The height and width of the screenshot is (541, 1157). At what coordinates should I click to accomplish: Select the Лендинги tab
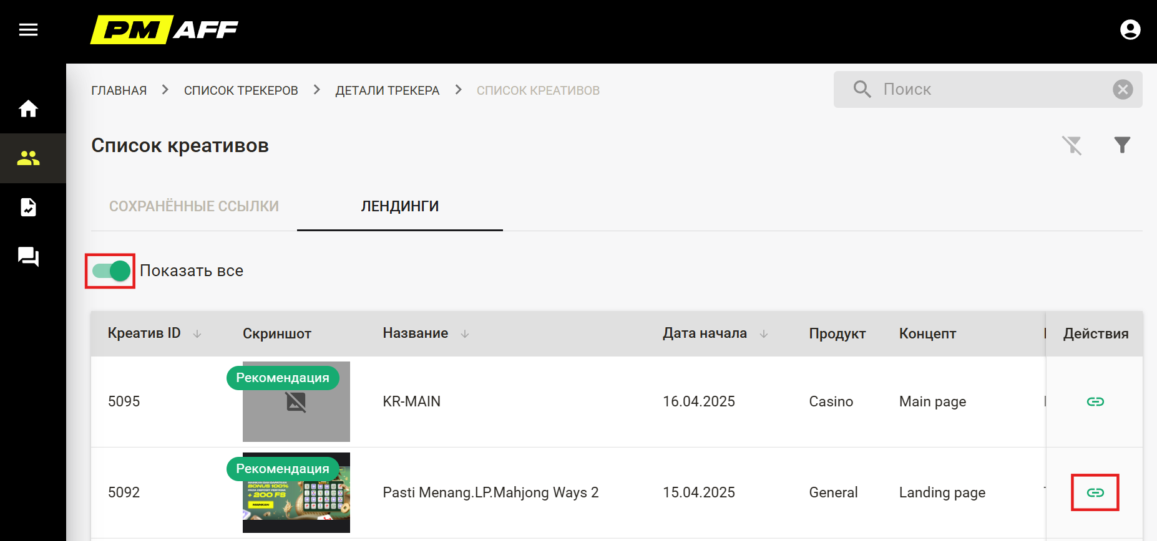[x=400, y=206]
